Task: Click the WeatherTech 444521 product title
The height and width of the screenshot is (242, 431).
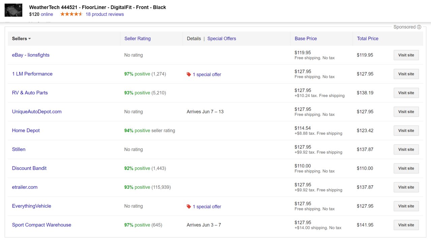Action: click(98, 7)
